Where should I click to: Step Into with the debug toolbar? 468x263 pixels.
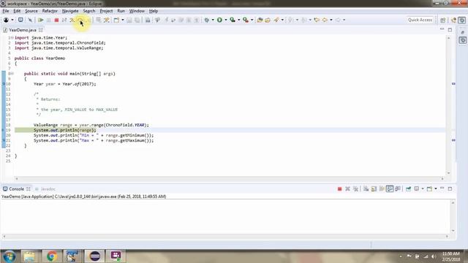tap(72, 20)
